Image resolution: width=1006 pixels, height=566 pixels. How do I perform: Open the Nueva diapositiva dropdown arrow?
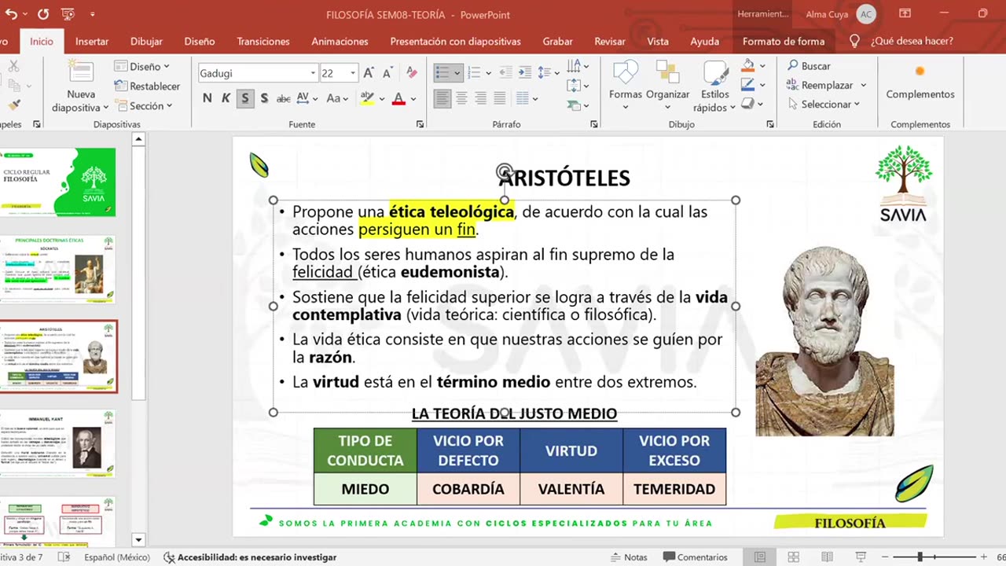click(x=105, y=108)
